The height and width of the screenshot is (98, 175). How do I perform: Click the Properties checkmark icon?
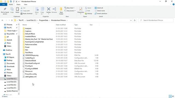click(x=81, y=9)
